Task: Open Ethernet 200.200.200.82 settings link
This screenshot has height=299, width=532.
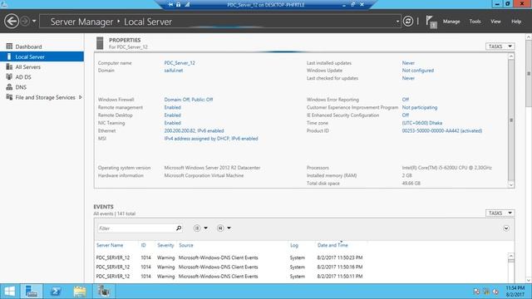Action: (x=194, y=131)
